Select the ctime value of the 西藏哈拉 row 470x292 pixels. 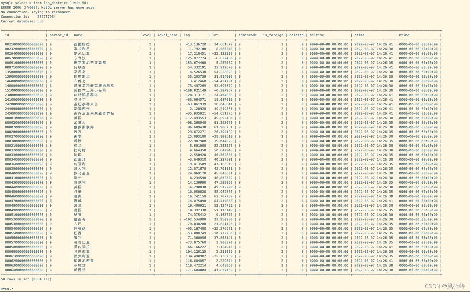tap(373, 44)
